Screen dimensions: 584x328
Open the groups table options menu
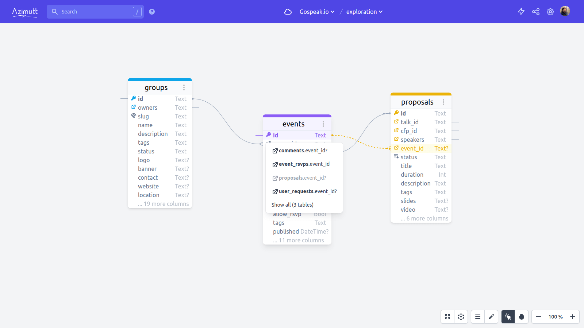pos(184,87)
